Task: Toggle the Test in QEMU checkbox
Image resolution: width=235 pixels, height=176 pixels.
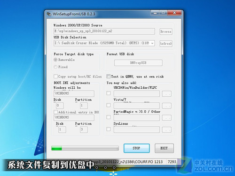Action: pyautogui.click(x=108, y=76)
